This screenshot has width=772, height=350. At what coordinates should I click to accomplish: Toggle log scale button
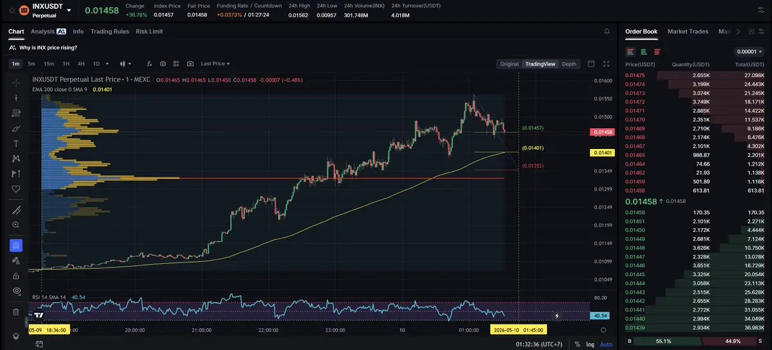point(590,344)
